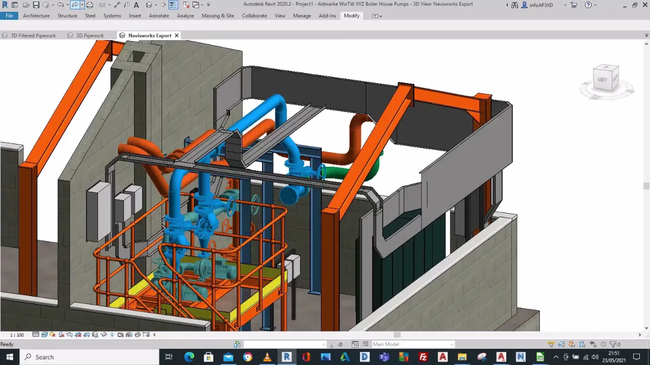Open the Collaborate ribbon tab

[x=254, y=16]
